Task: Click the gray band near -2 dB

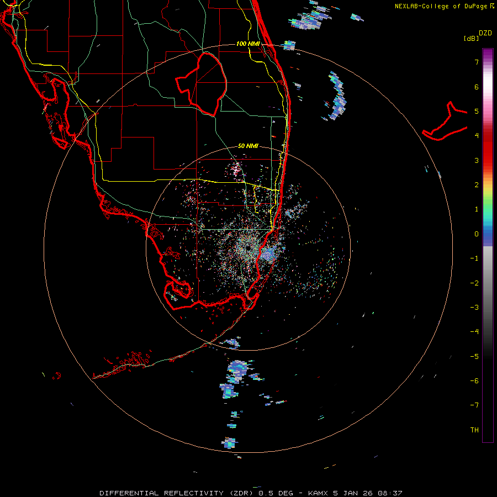Action: pyautogui.click(x=488, y=282)
